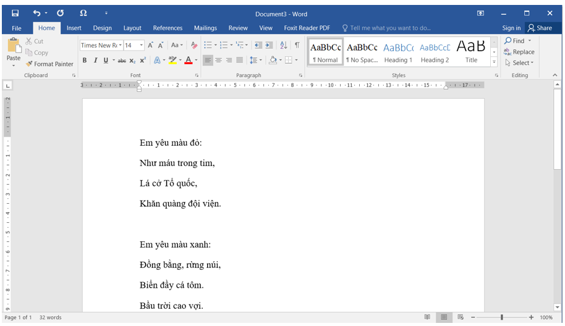Viewport: 565px width, 326px height.
Task: Open the font size dropdown
Action: tap(141, 45)
